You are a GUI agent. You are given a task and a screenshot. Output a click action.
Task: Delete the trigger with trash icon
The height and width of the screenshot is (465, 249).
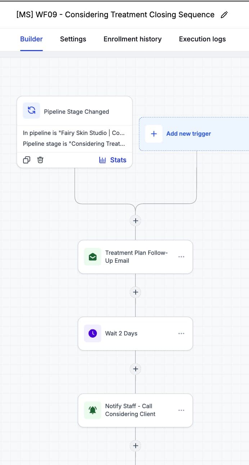click(40, 160)
